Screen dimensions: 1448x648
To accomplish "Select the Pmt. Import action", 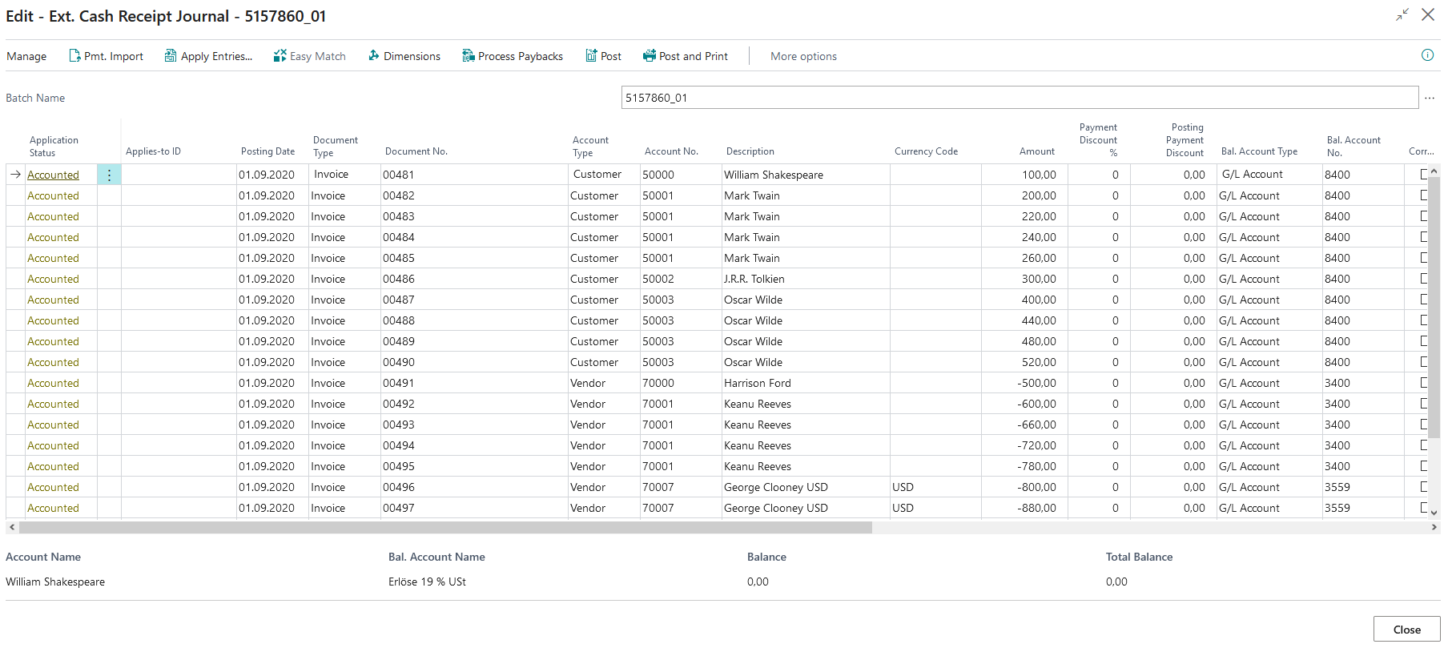I will tap(106, 56).
